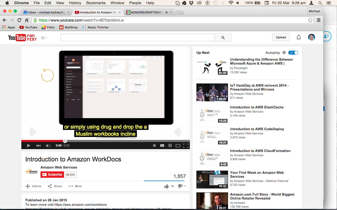Viewport: 337px width, 210px height.
Task: Open the Bookmarks menu
Action: (96, 3)
